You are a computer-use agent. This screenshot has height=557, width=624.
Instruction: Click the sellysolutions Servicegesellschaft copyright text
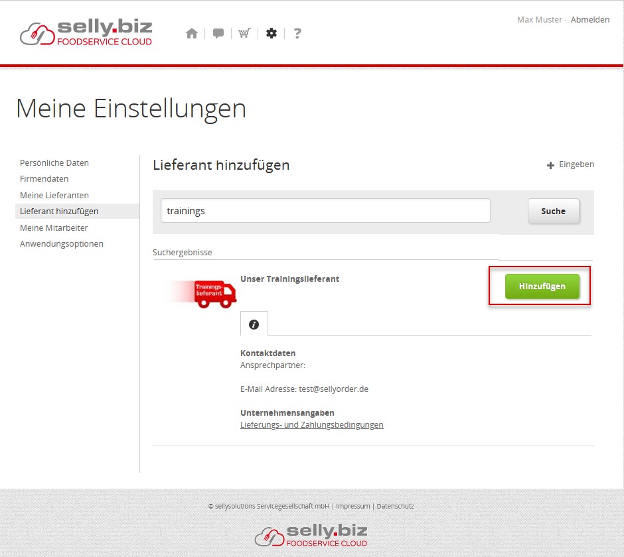(x=269, y=506)
